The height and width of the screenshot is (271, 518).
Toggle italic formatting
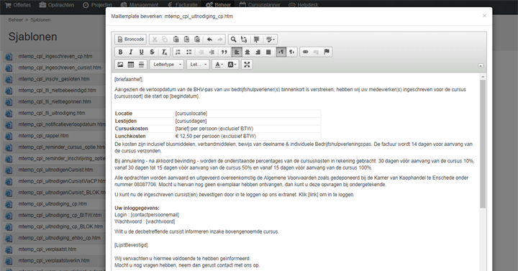(131, 52)
